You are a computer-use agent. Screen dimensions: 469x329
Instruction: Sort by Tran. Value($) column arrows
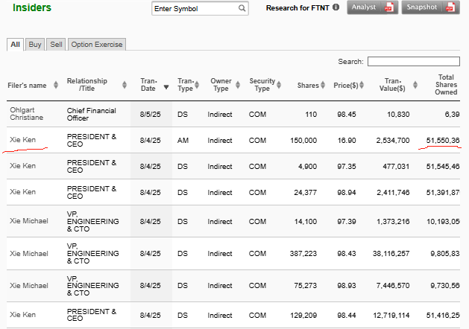point(415,85)
